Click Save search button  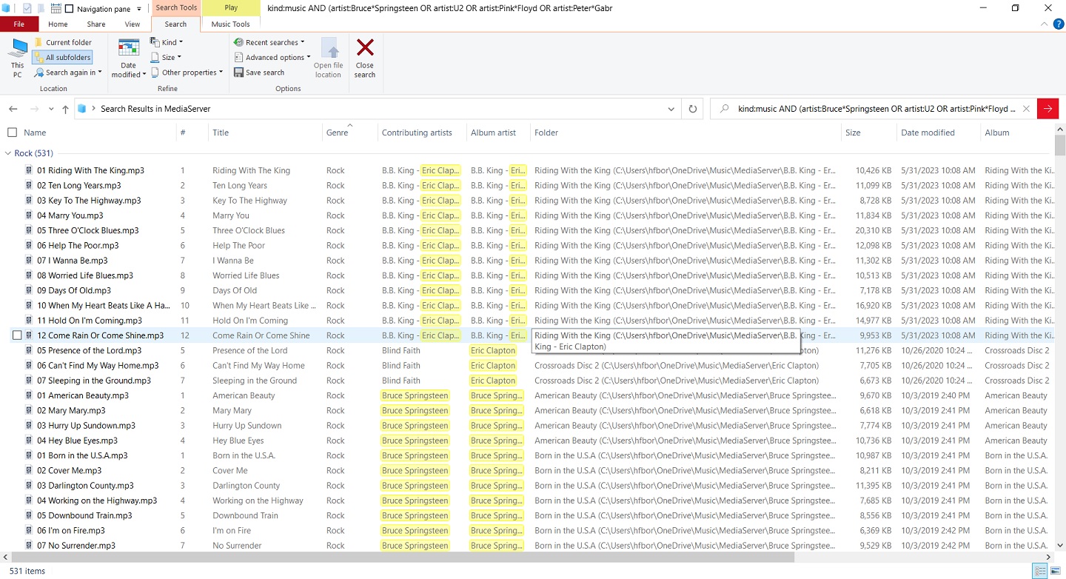pos(259,73)
